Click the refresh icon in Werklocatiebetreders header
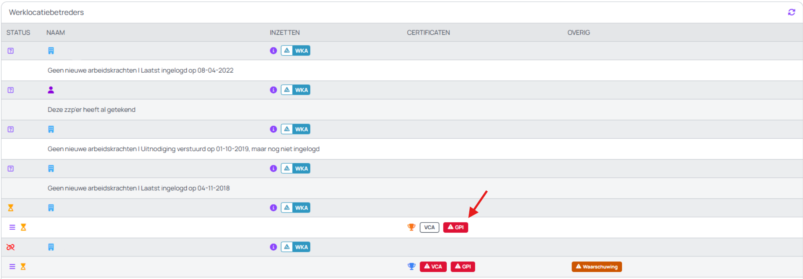This screenshot has width=803, height=279. [x=791, y=12]
